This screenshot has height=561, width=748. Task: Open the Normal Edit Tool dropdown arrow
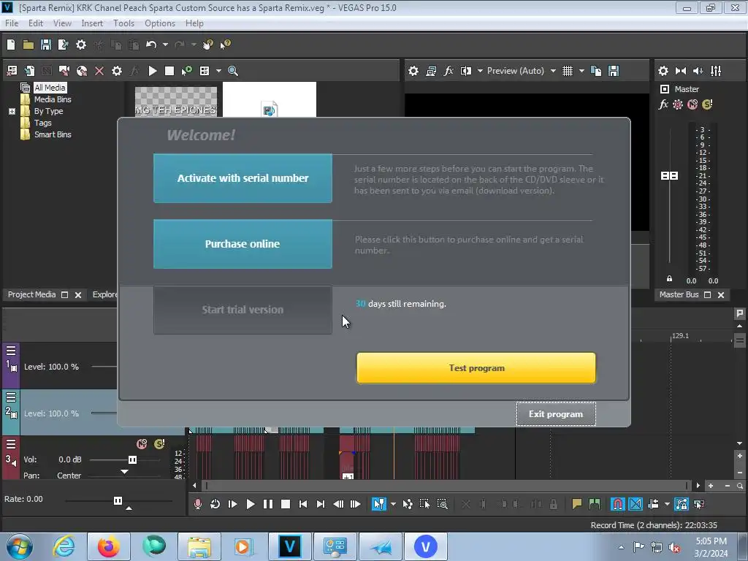tap(393, 504)
